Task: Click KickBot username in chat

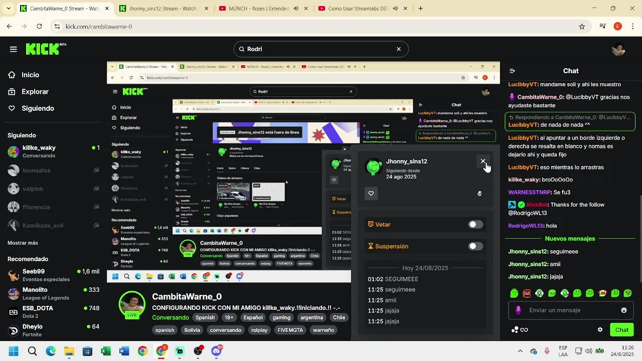Action: (537, 205)
